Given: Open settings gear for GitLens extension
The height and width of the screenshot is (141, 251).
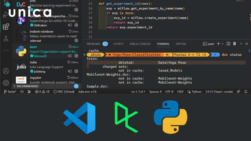Looking at the screenshot, I should (76, 25).
